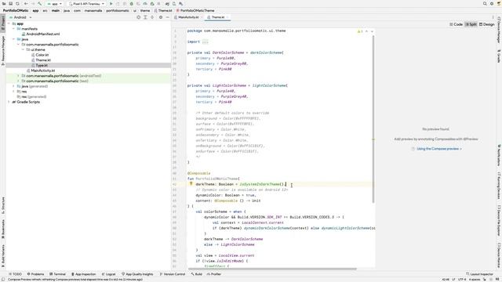502x282 pixels.
Task: Toggle the Build Variants side panel
Action: click(x=3, y=256)
